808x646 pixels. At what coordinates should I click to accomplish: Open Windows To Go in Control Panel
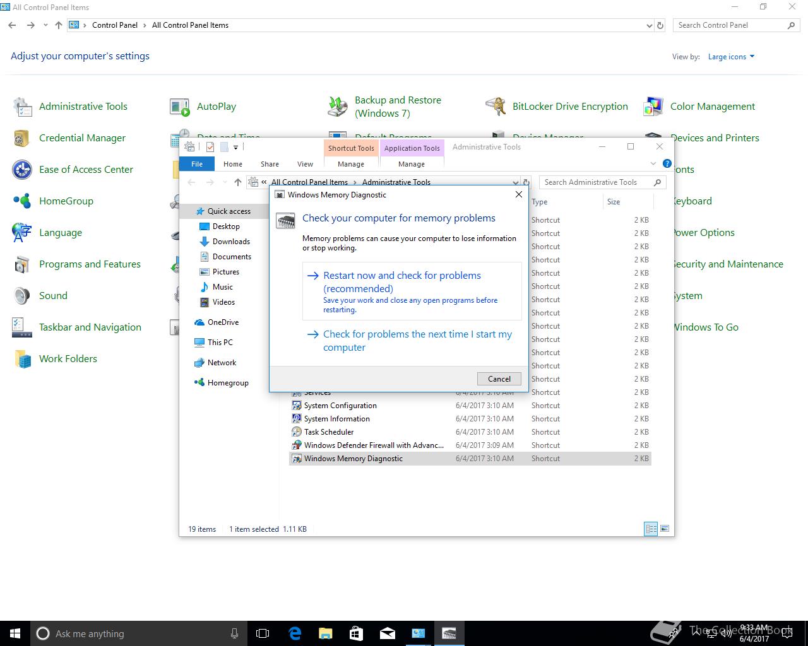click(x=705, y=327)
